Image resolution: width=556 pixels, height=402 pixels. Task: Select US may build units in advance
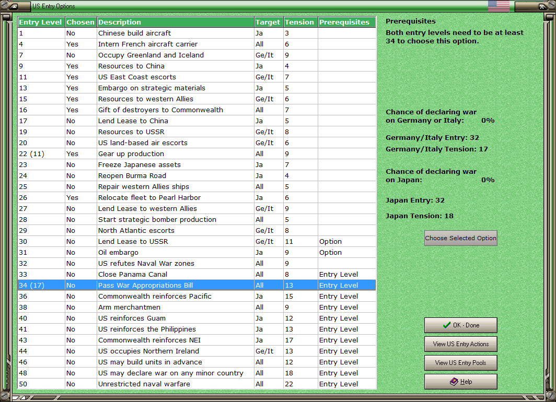click(197, 362)
